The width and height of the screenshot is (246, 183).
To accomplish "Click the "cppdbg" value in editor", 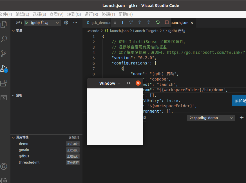I will 159,79.
